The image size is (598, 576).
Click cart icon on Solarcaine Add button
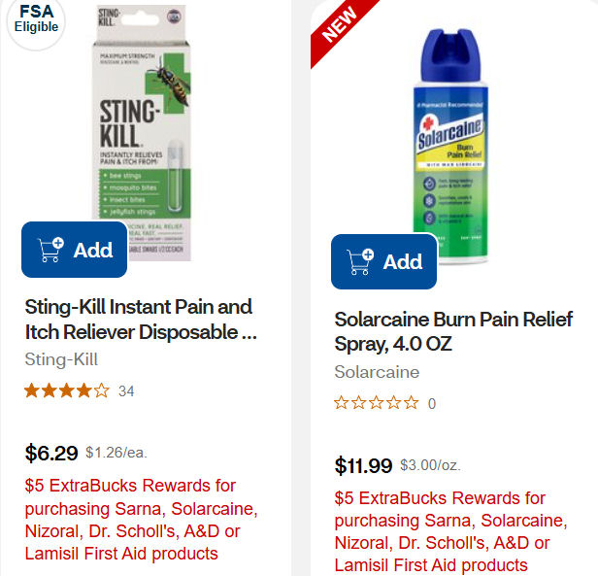[360, 261]
